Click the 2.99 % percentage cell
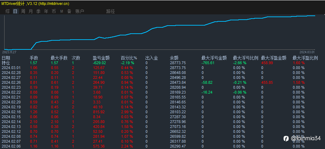 [x=127, y=112]
